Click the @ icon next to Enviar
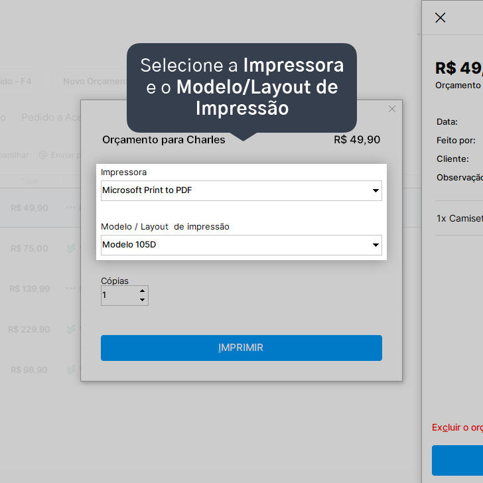This screenshot has height=483, width=483. tap(43, 155)
